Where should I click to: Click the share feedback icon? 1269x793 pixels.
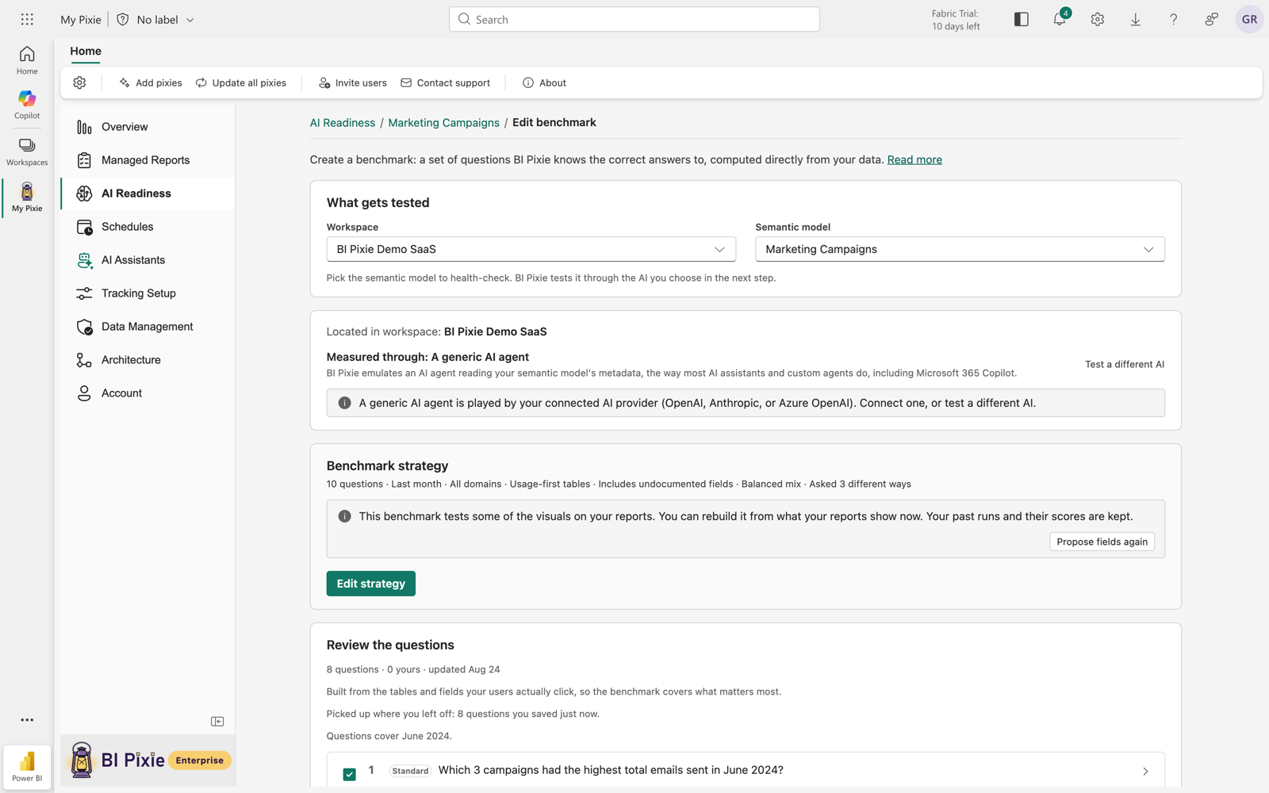[x=1211, y=19]
